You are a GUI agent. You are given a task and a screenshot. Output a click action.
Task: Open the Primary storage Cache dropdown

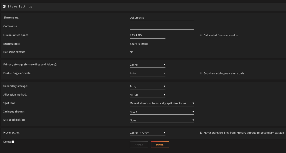148,65
